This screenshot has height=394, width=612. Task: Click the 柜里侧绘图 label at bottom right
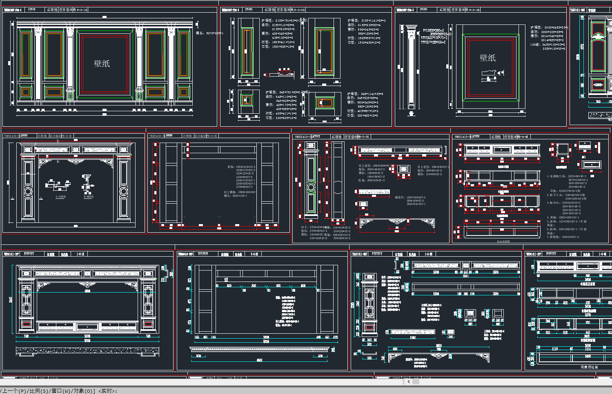pos(589,367)
